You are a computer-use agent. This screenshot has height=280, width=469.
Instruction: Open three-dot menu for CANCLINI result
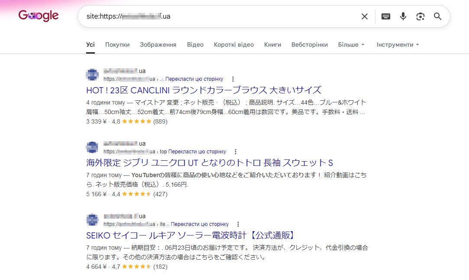click(233, 79)
